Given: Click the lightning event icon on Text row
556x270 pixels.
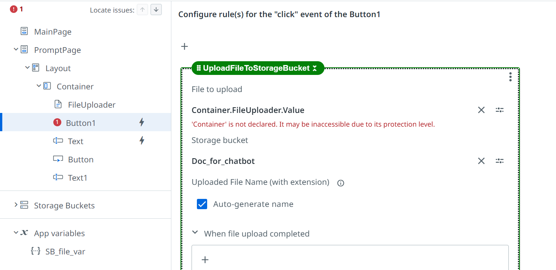Looking at the screenshot, I should 142,141.
